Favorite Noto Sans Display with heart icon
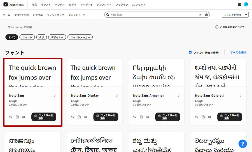Viewport: 252px width, 152px height. pyautogui.click(x=73, y=117)
